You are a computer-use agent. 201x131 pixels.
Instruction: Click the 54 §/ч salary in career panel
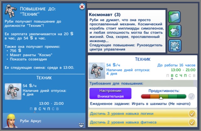113,65
